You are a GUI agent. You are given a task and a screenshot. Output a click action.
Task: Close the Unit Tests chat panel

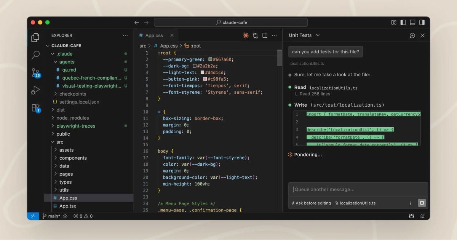(x=422, y=35)
